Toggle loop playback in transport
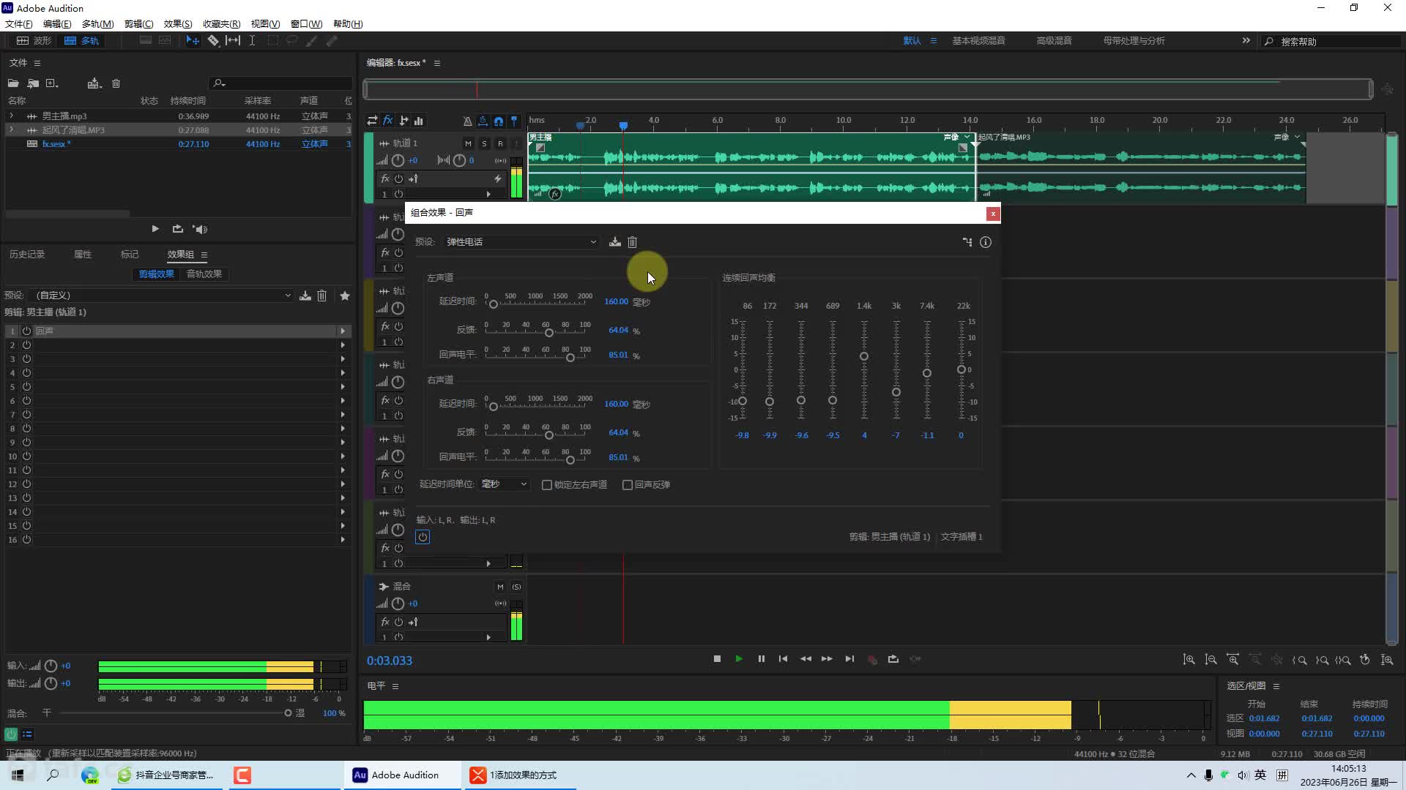The image size is (1406, 790). pyautogui.click(x=893, y=659)
